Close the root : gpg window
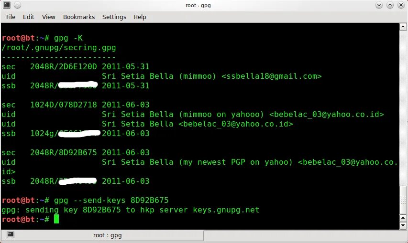408x243 pixels. [x=401, y=5]
